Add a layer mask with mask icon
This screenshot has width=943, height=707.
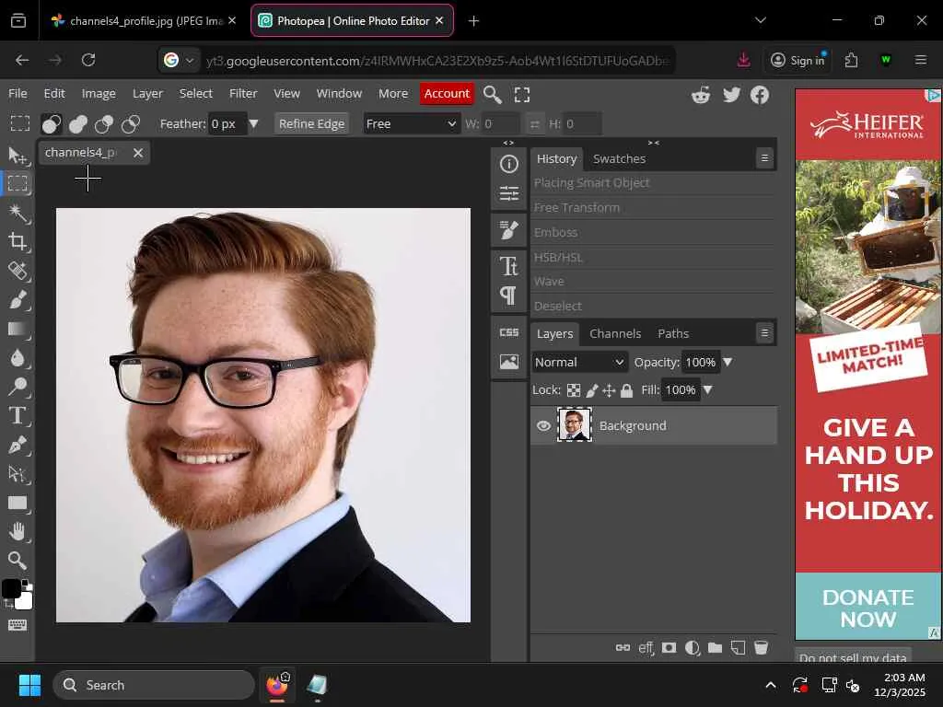669,648
